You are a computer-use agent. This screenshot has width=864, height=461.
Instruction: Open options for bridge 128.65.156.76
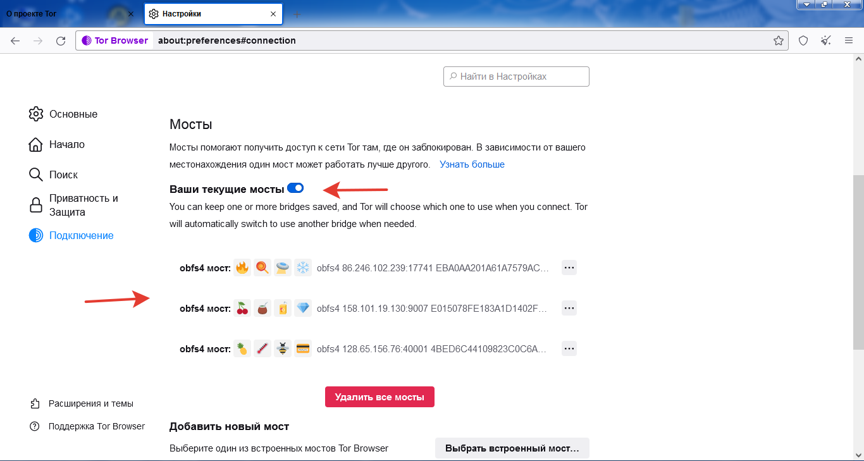coord(569,348)
